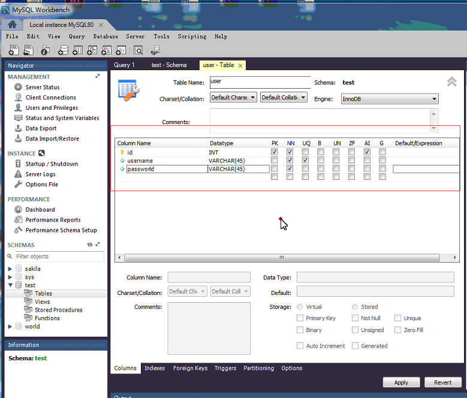The image size is (467, 398).
Task: Click the horizontal scrollbar of columns grid
Action: 282,258
